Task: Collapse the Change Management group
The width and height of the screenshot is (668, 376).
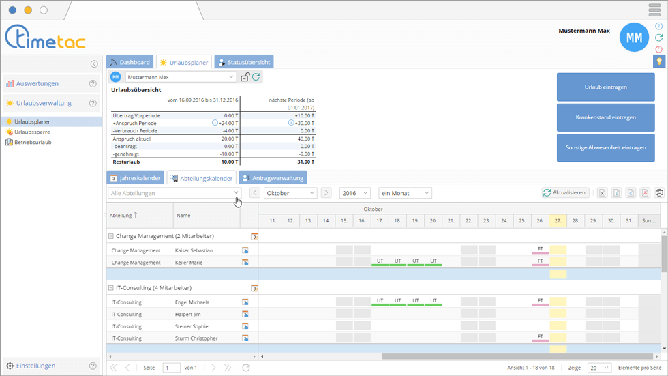Action: pos(111,236)
